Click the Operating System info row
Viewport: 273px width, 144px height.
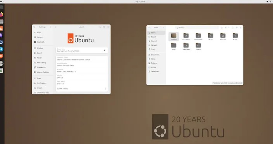(82, 59)
